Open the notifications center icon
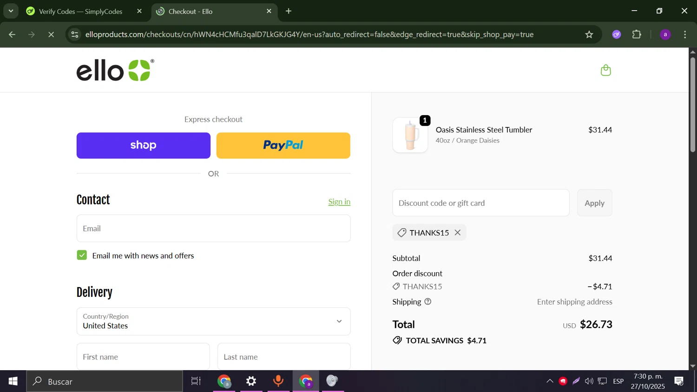This screenshot has width=697, height=392. point(679,381)
